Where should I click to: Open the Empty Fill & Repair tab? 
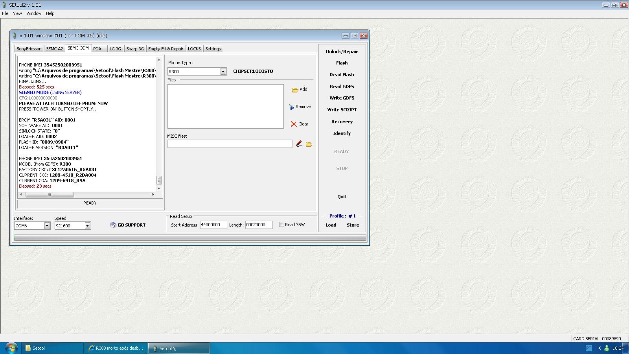pyautogui.click(x=166, y=49)
